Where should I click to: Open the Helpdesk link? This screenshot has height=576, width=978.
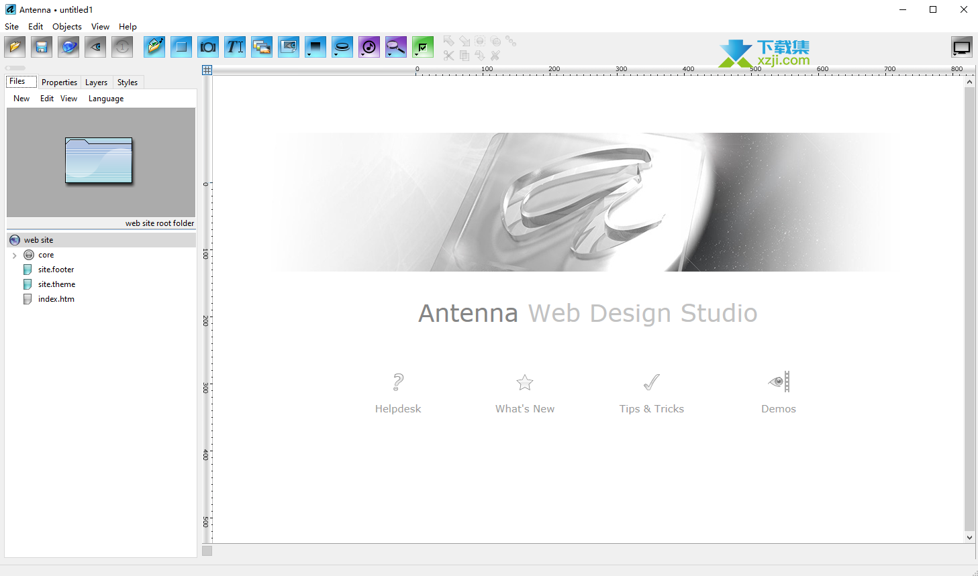point(398,409)
